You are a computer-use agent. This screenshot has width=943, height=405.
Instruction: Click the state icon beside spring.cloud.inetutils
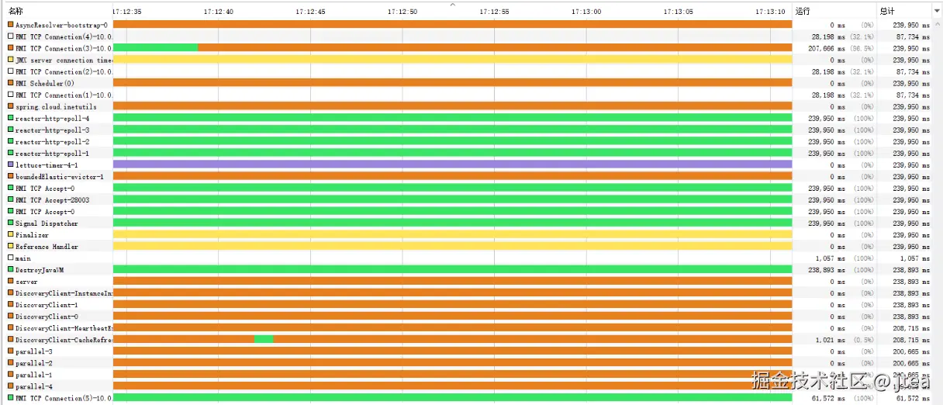tap(11, 106)
